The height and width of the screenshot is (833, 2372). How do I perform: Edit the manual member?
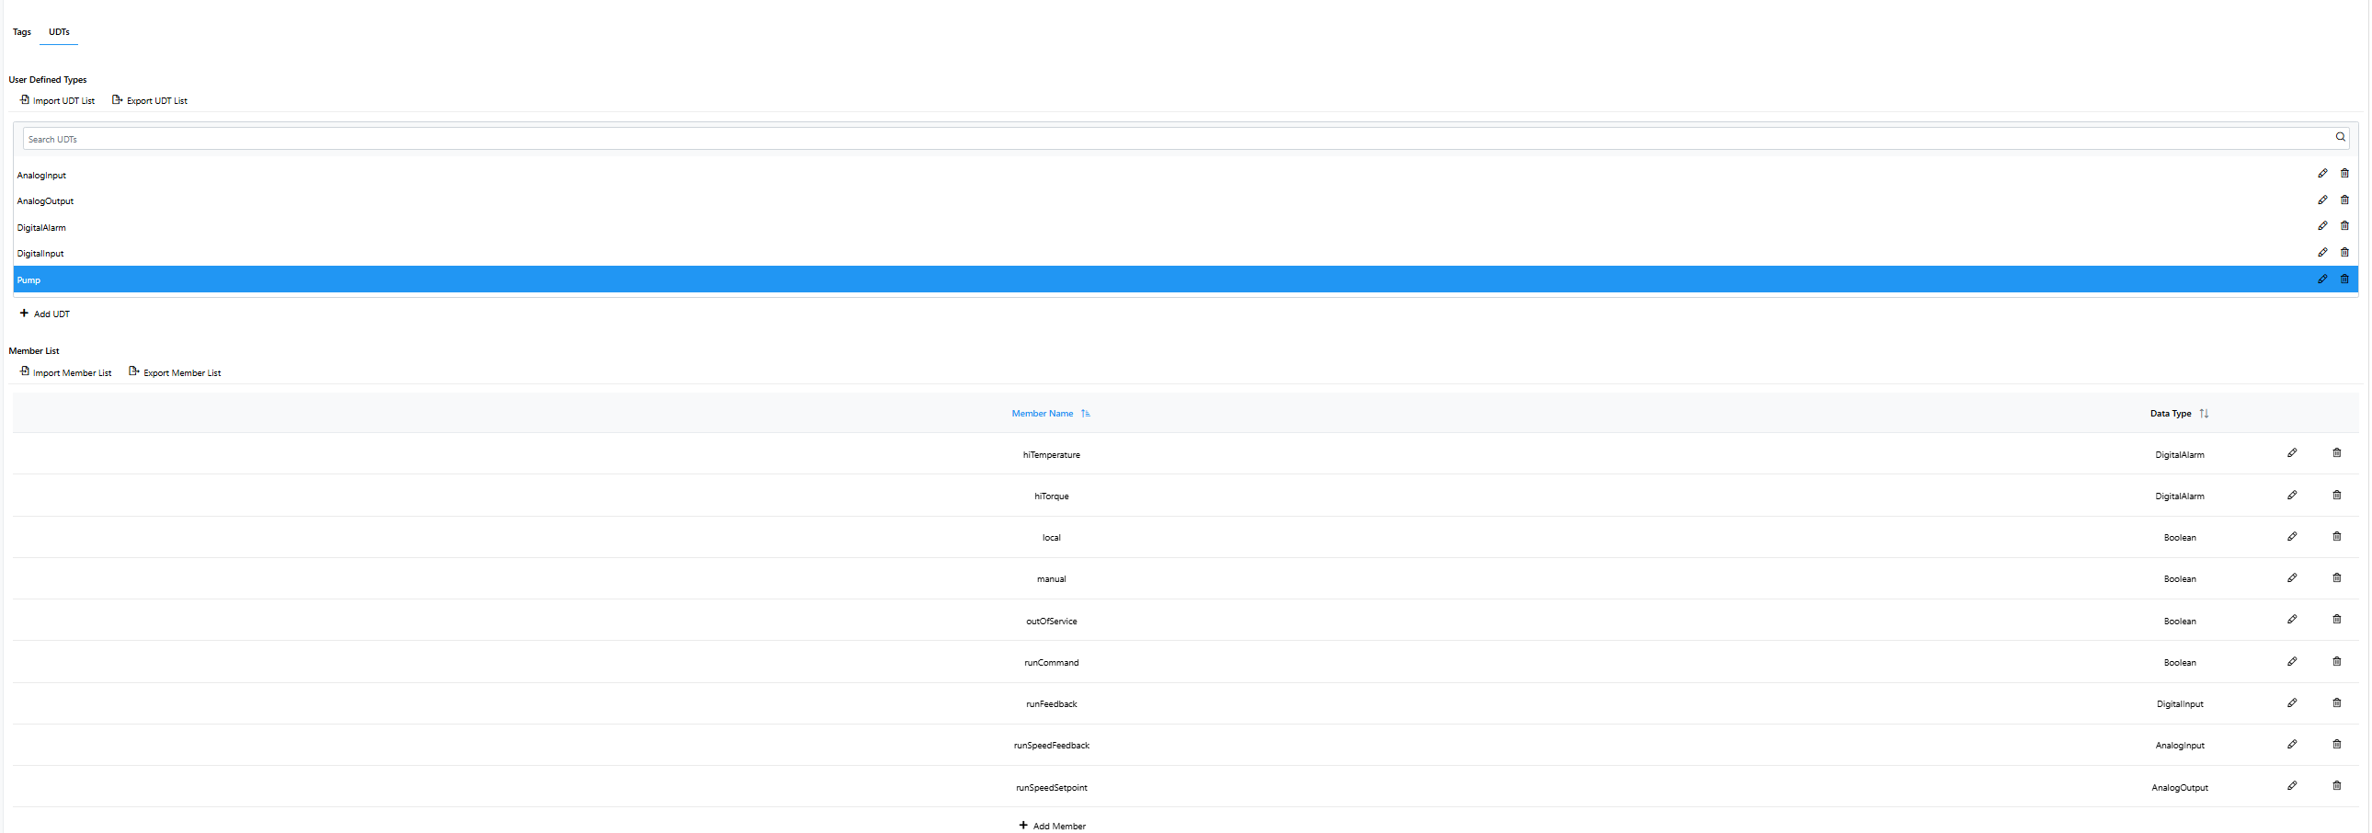2292,578
